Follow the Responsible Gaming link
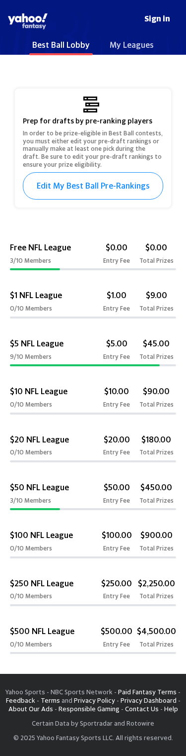This screenshot has height=756, width=186. pos(89,709)
